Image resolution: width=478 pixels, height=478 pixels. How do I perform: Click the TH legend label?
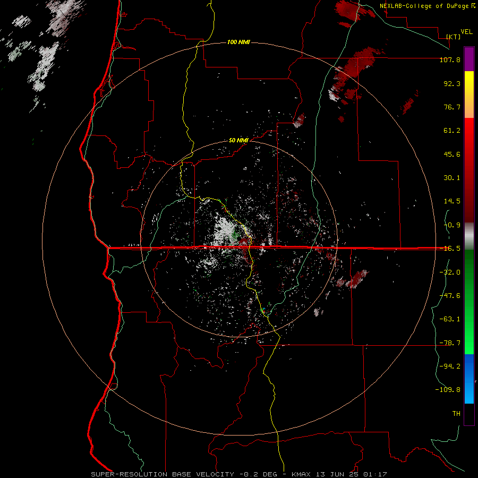456,414
